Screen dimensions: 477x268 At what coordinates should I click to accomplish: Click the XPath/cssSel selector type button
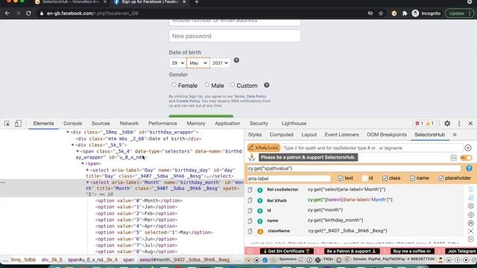(264, 148)
